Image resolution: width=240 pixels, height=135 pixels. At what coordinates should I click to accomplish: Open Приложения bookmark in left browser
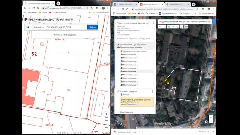[30, 12]
